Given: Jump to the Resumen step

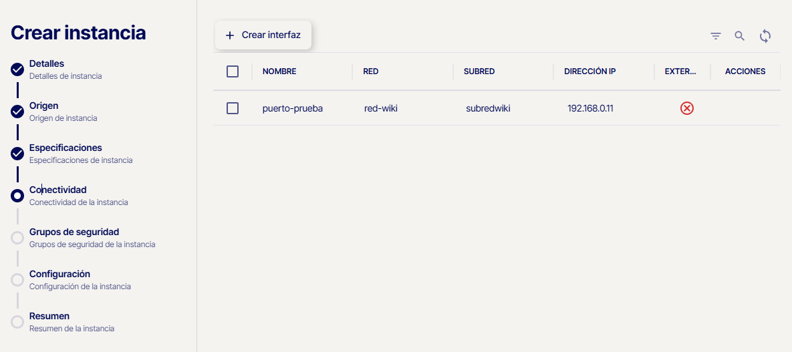Looking at the screenshot, I should 49,317.
